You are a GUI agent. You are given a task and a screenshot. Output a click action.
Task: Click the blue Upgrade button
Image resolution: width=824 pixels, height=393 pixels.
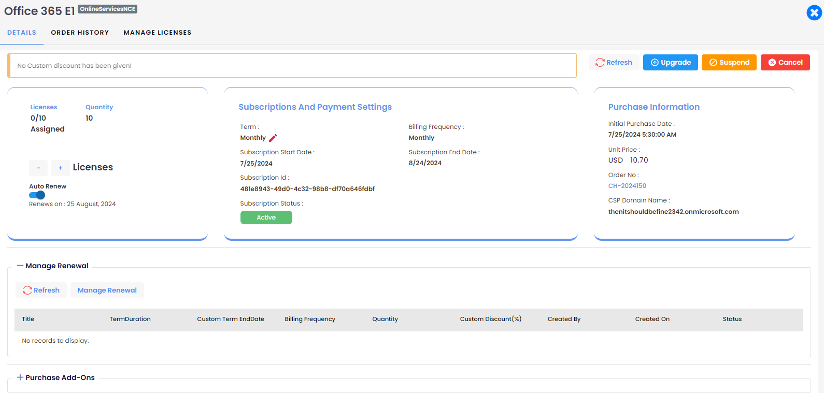(671, 62)
